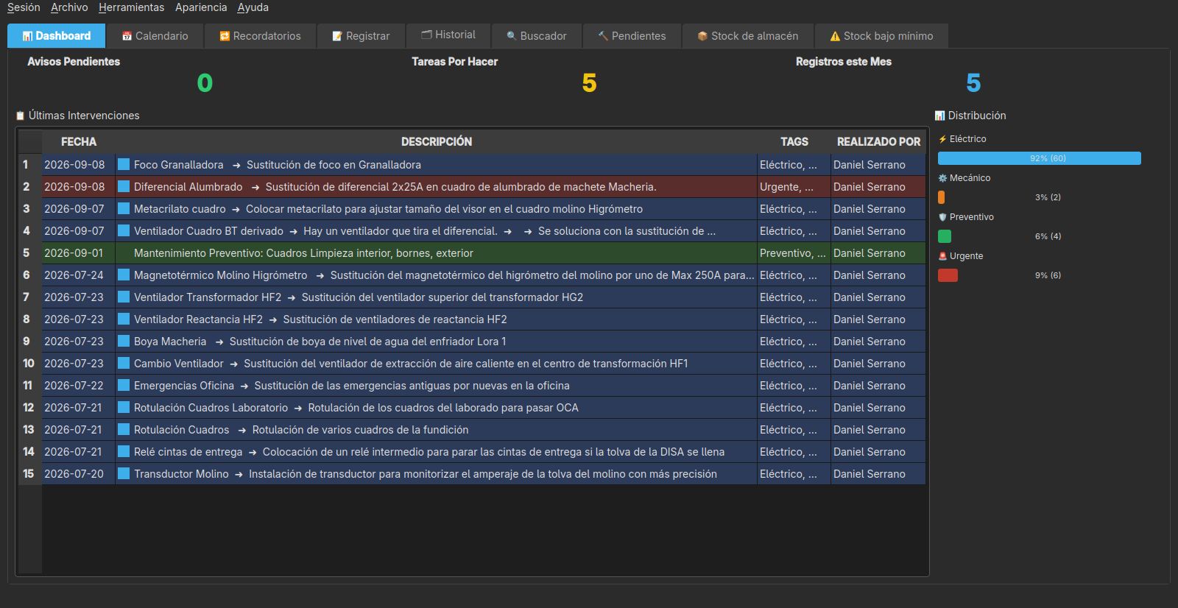
Task: Click the Distribución chart icon
Action: [939, 116]
